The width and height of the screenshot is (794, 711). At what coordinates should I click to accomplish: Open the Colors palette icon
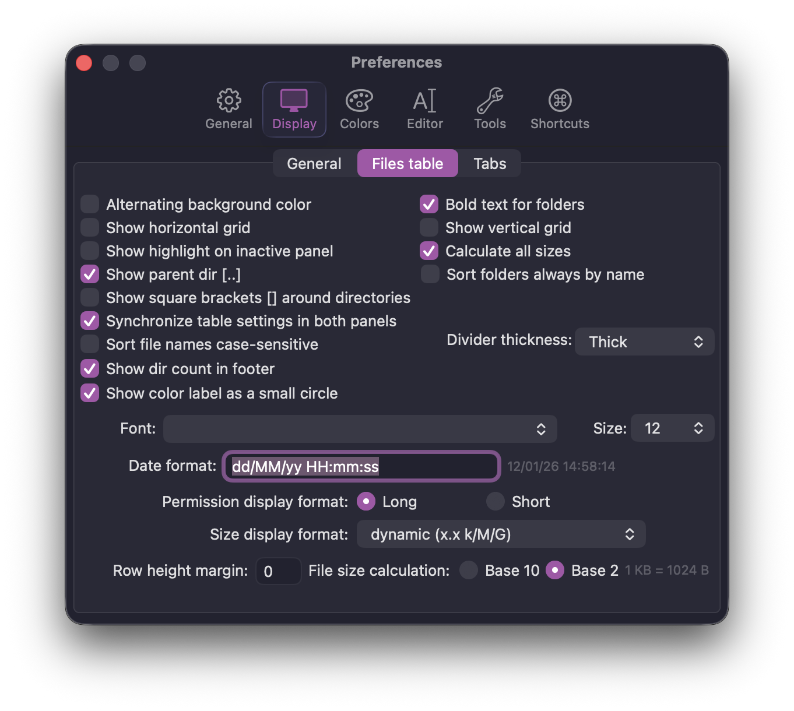click(359, 109)
